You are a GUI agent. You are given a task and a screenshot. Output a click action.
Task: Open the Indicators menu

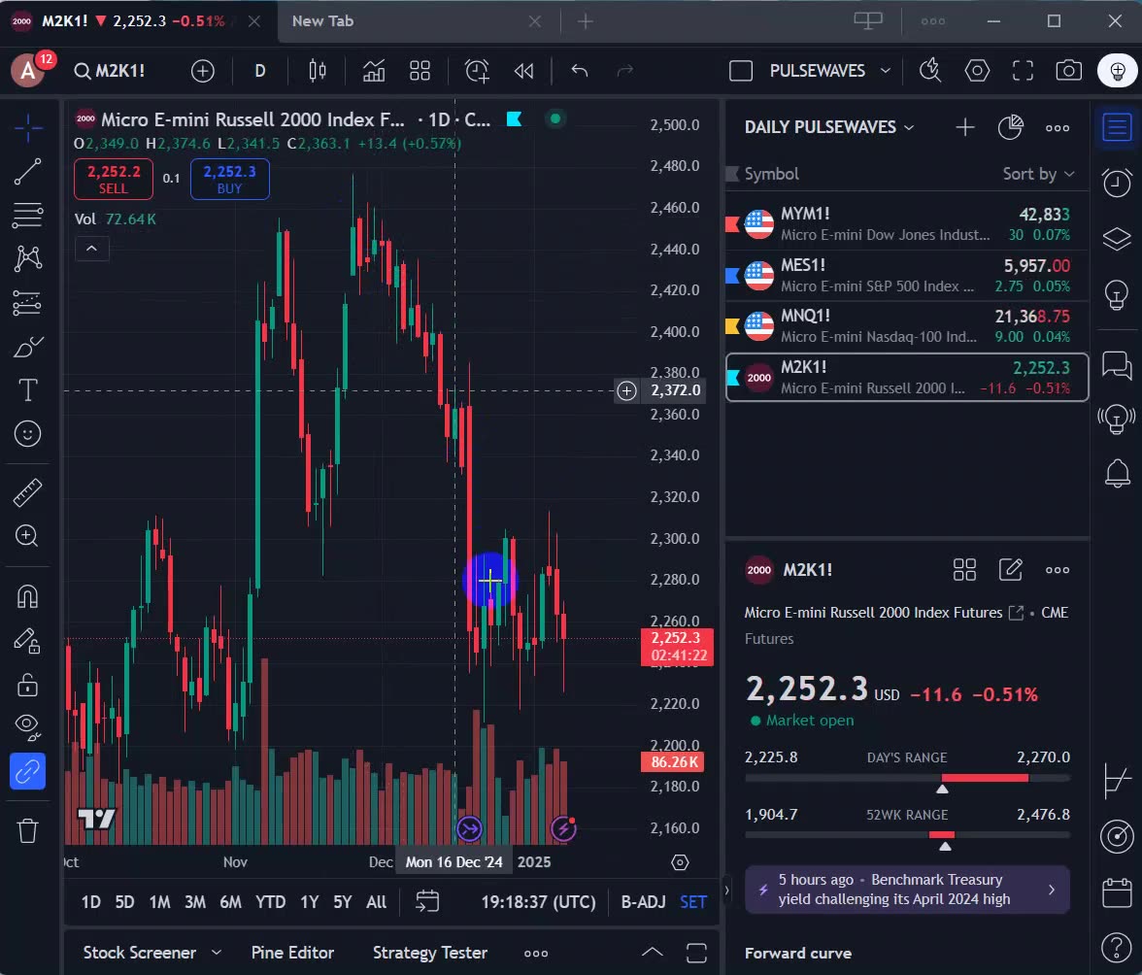tap(374, 71)
